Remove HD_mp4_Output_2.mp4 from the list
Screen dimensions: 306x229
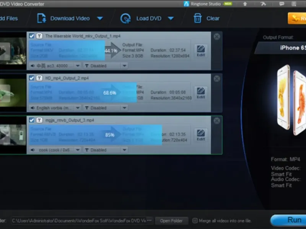(x=216, y=79)
